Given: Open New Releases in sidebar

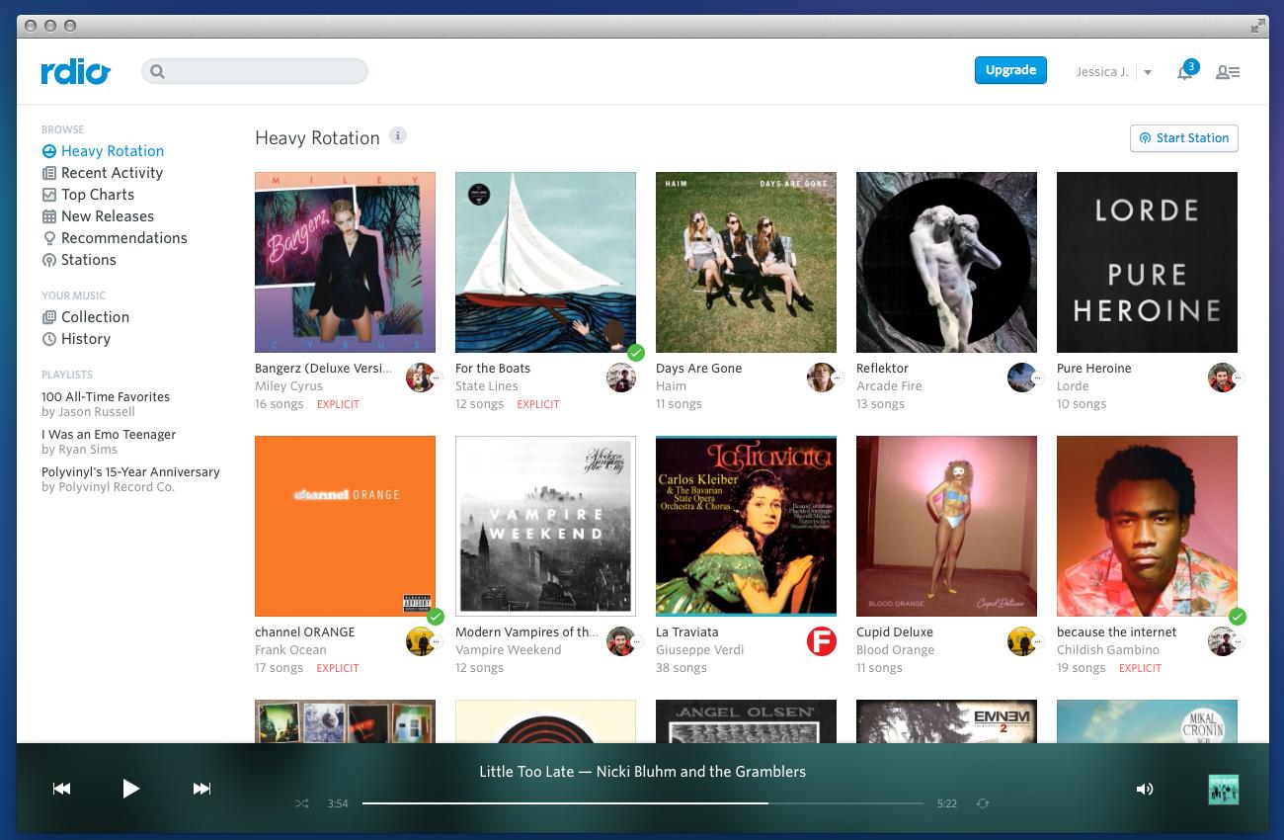Looking at the screenshot, I should point(98,216).
